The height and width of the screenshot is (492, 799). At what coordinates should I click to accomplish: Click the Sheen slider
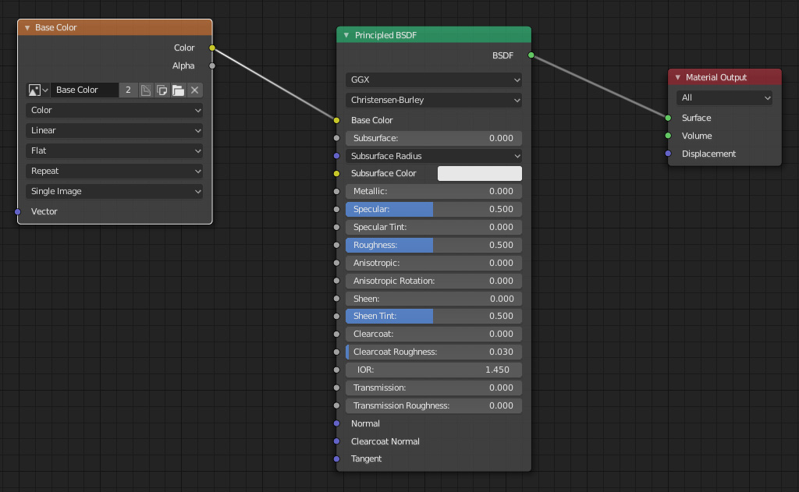click(x=434, y=299)
